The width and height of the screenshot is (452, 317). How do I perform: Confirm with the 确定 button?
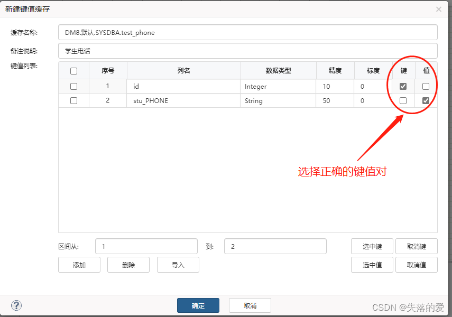coord(198,305)
